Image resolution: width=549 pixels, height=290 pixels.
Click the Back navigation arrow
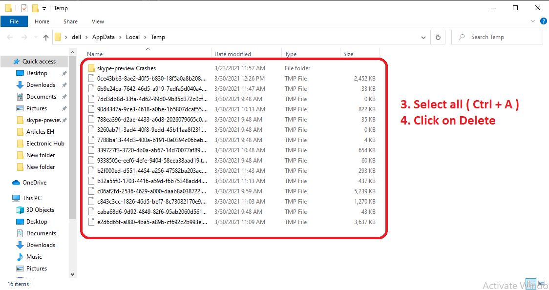10,37
